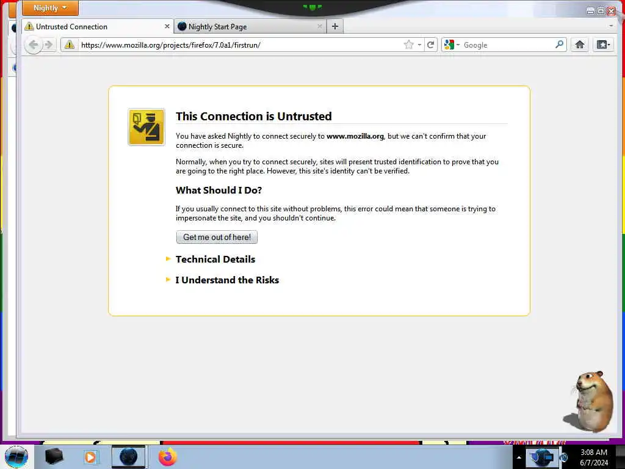Switch to the Untrusted Connection tab
This screenshot has width=625, height=469.
pyautogui.click(x=97, y=27)
